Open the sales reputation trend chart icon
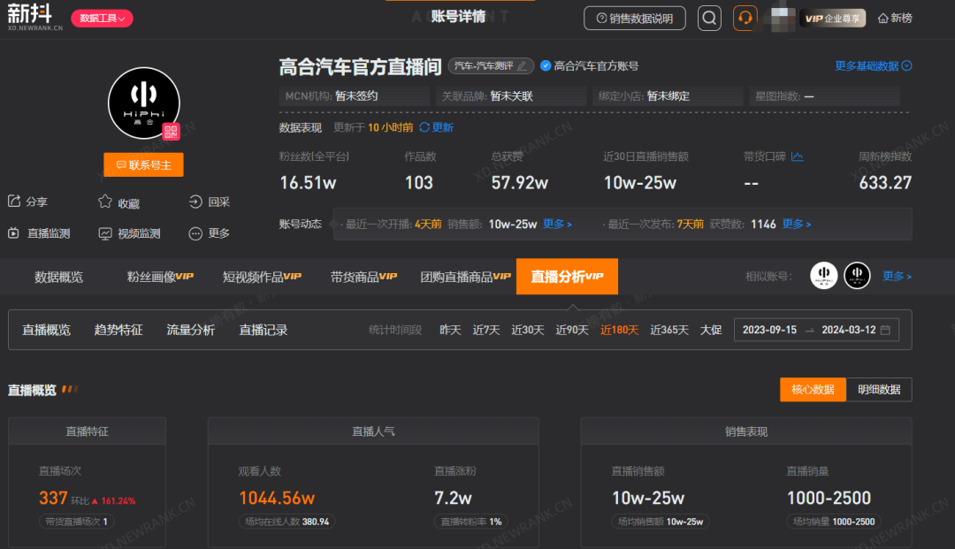 click(798, 156)
